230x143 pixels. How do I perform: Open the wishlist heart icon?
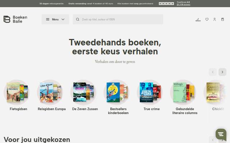click(207, 19)
